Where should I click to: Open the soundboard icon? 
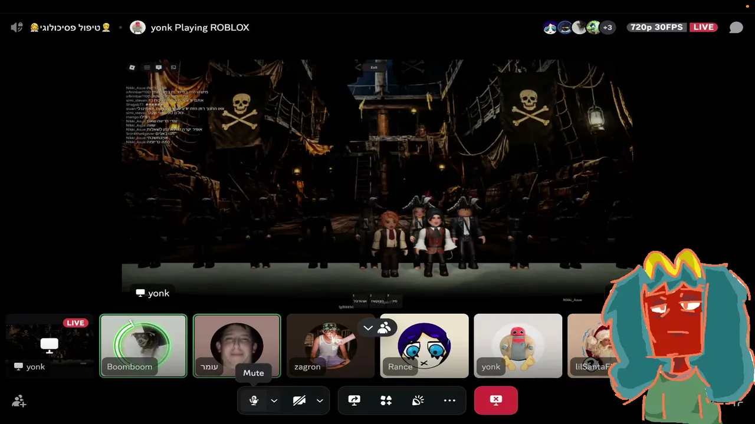point(418,400)
